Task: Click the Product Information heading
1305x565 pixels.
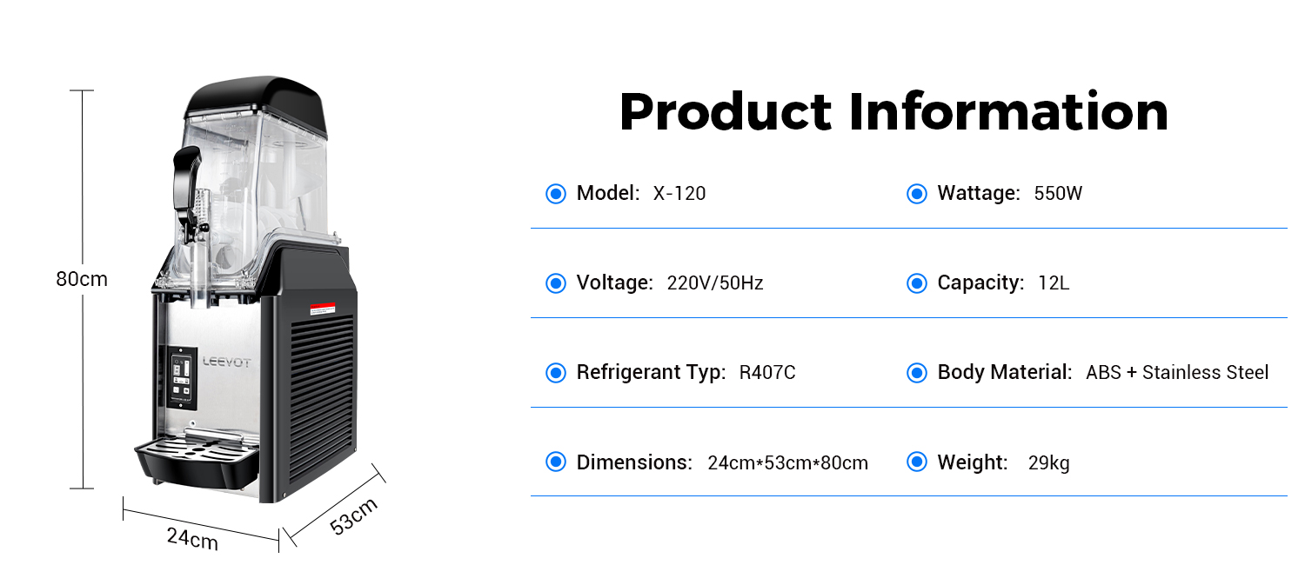Action: coord(893,112)
